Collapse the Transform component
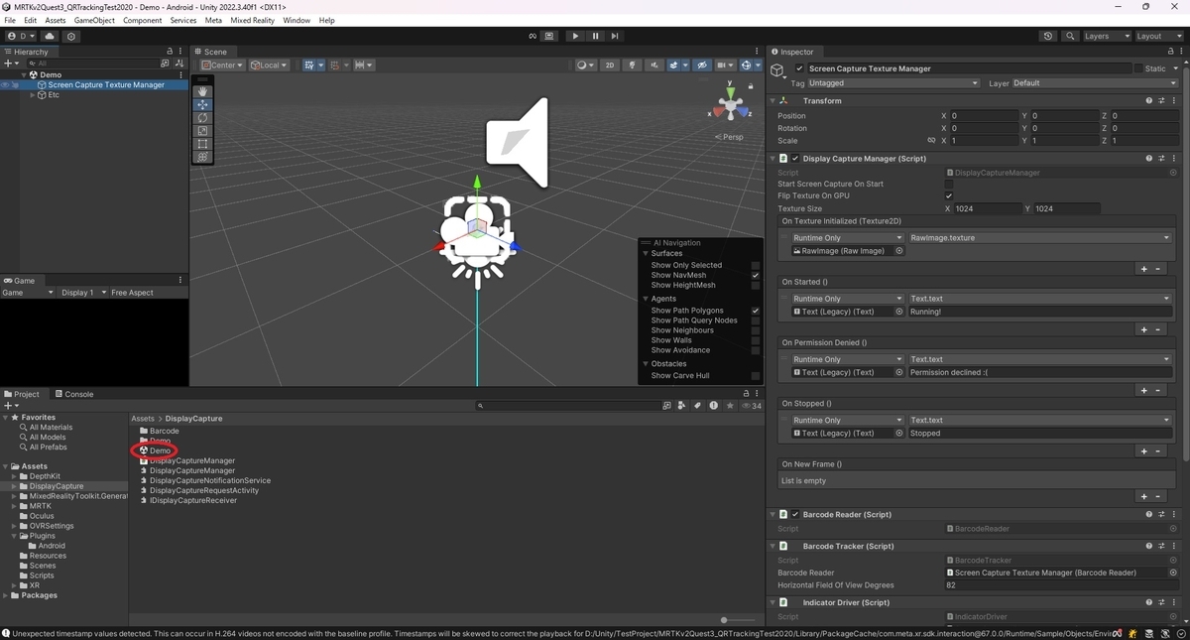 (x=773, y=100)
